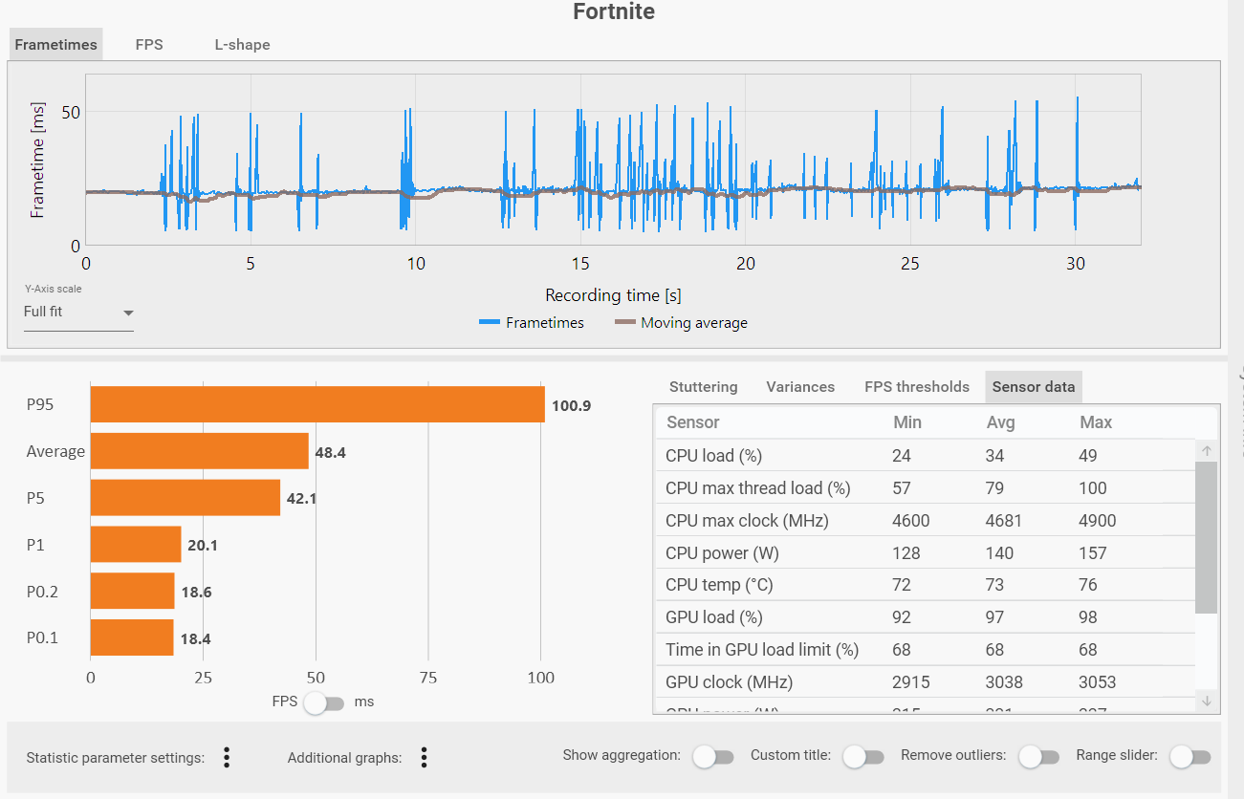This screenshot has height=799, width=1244.
Task: Switch FPS/ms unit toggle
Action: [325, 702]
